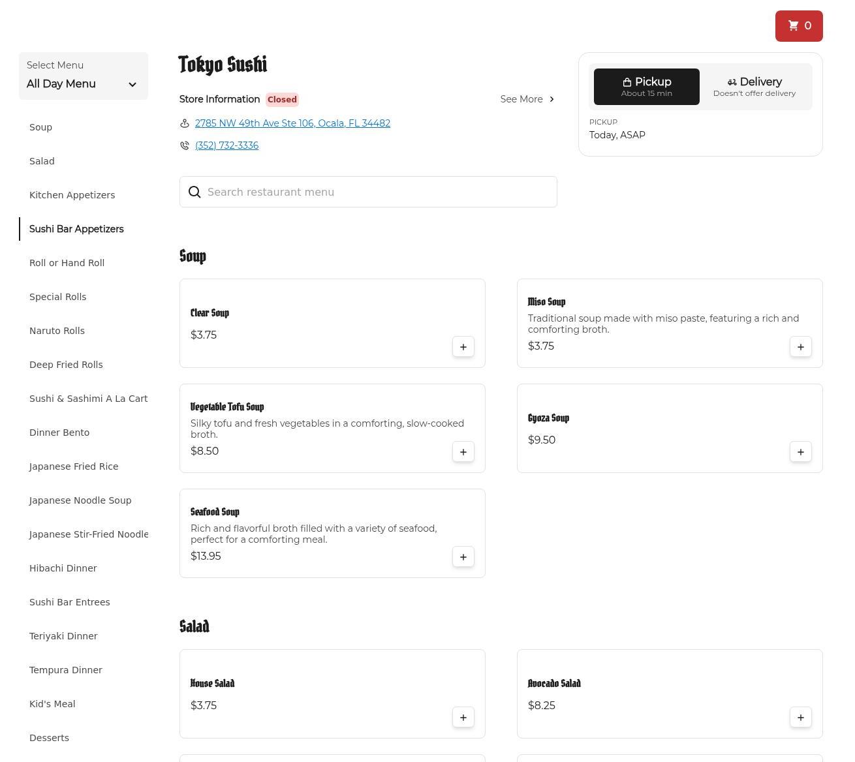855x762 pixels.
Task: Add Clear Soup to cart
Action: [463, 347]
